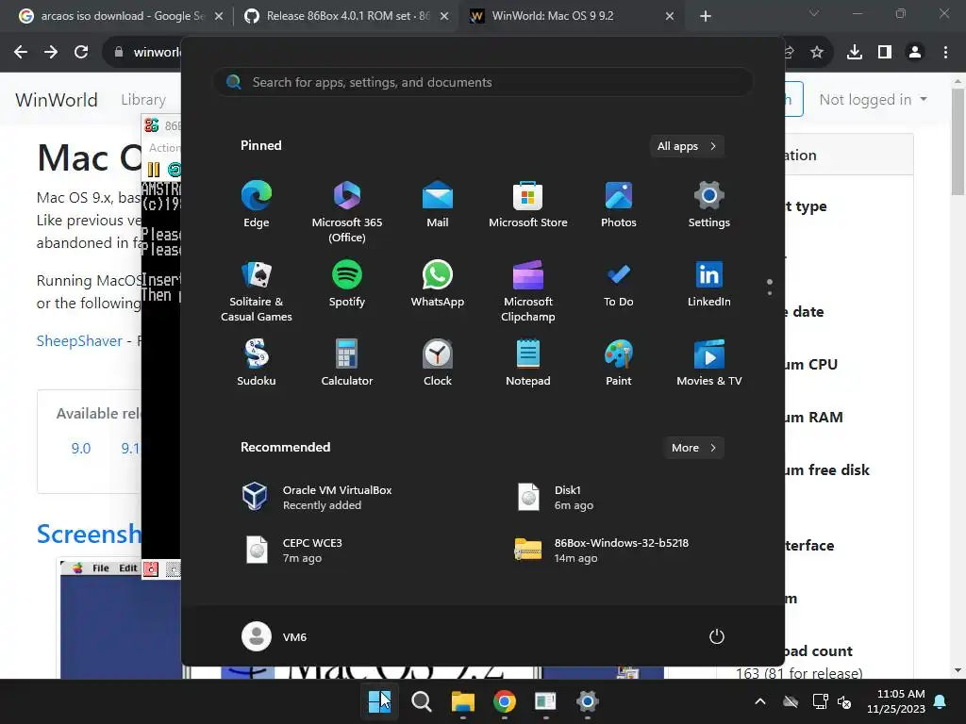This screenshot has width=966, height=724.
Task: Launch Movies & TV
Action: click(709, 363)
